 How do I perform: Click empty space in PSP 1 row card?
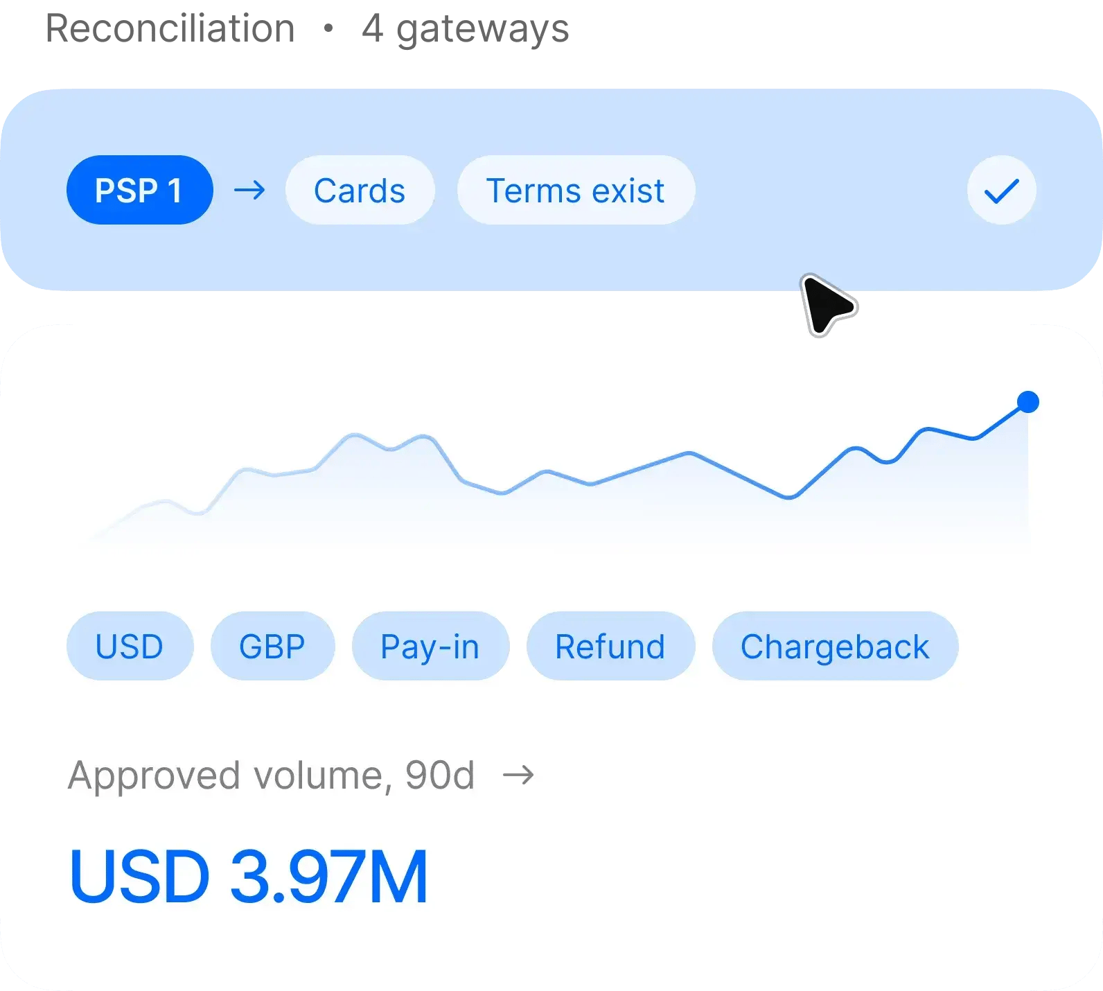[x=831, y=190]
